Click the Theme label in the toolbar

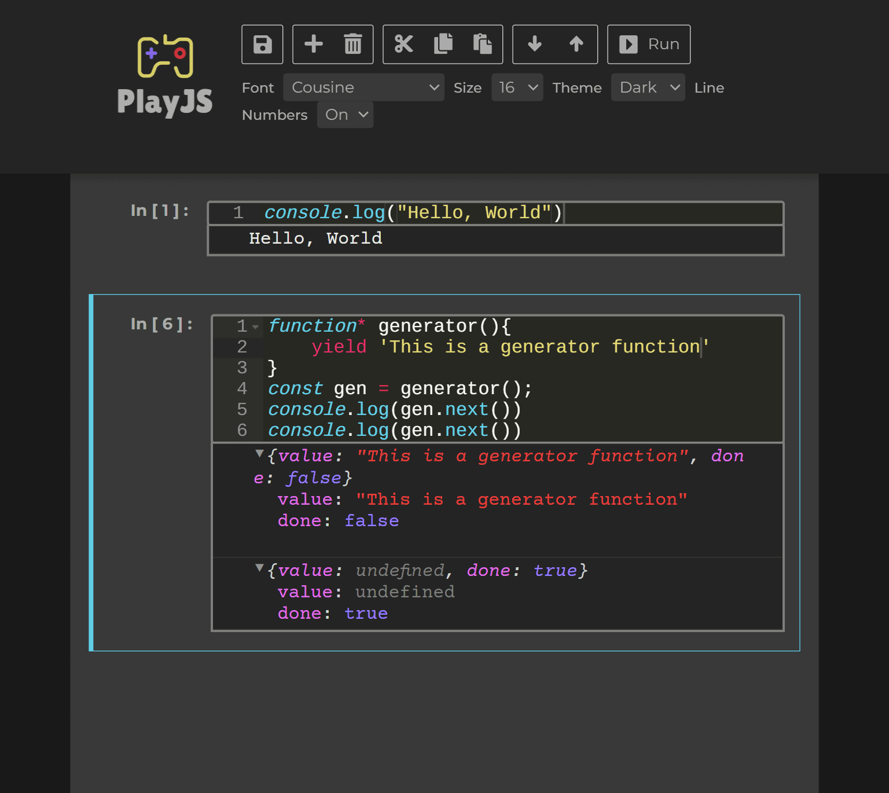(577, 87)
